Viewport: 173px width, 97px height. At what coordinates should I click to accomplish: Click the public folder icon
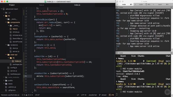6,81
